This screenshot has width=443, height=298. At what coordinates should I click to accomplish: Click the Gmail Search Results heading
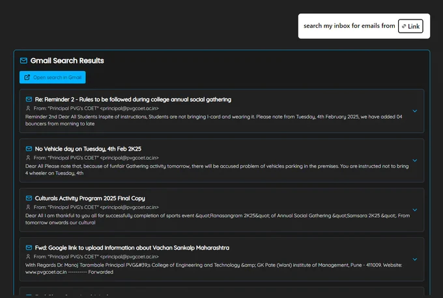pyautogui.click(x=67, y=61)
